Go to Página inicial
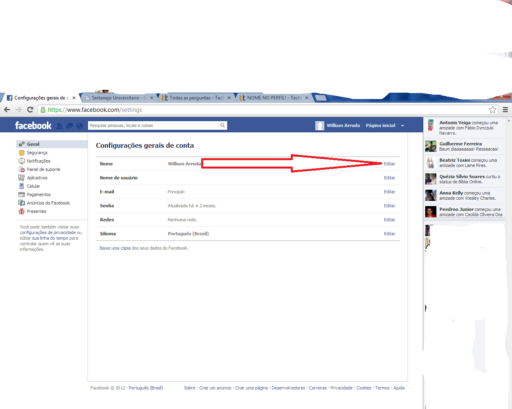The height and width of the screenshot is (409, 512). pyautogui.click(x=380, y=125)
